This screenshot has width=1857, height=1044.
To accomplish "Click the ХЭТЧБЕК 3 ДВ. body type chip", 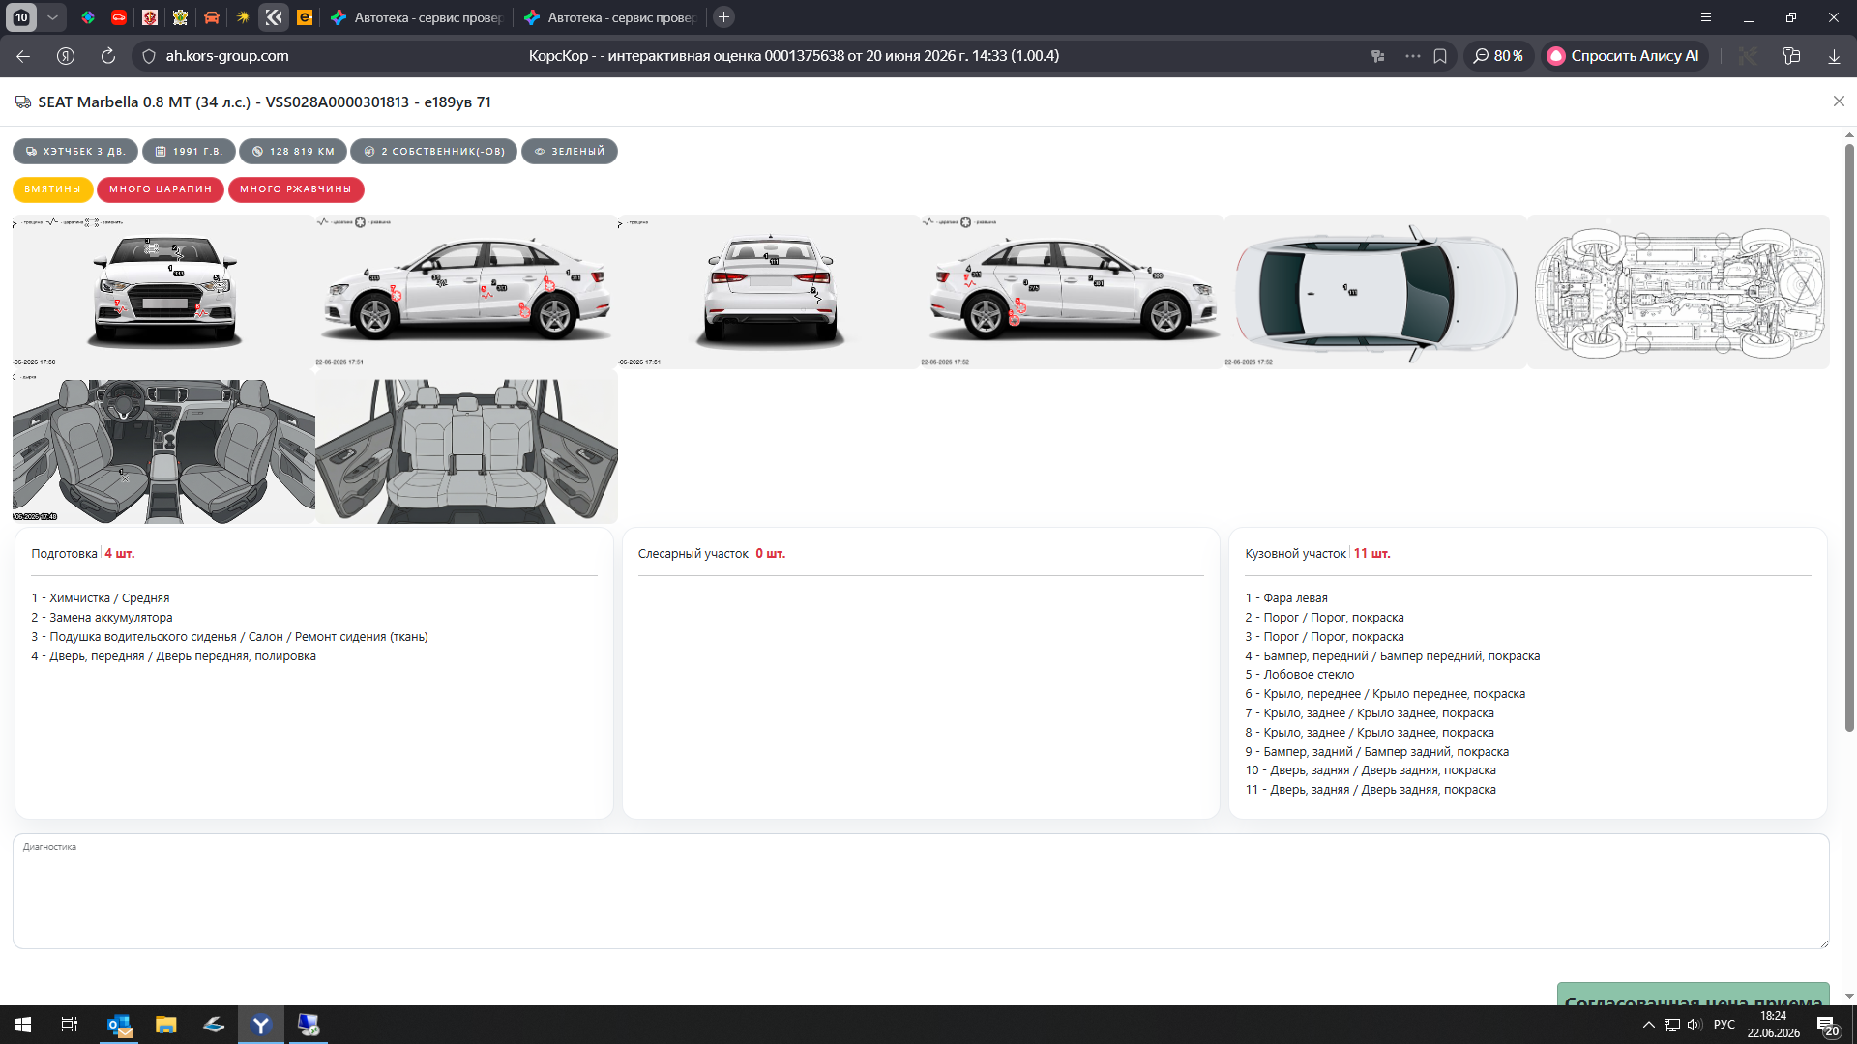I will pyautogui.click(x=75, y=152).
